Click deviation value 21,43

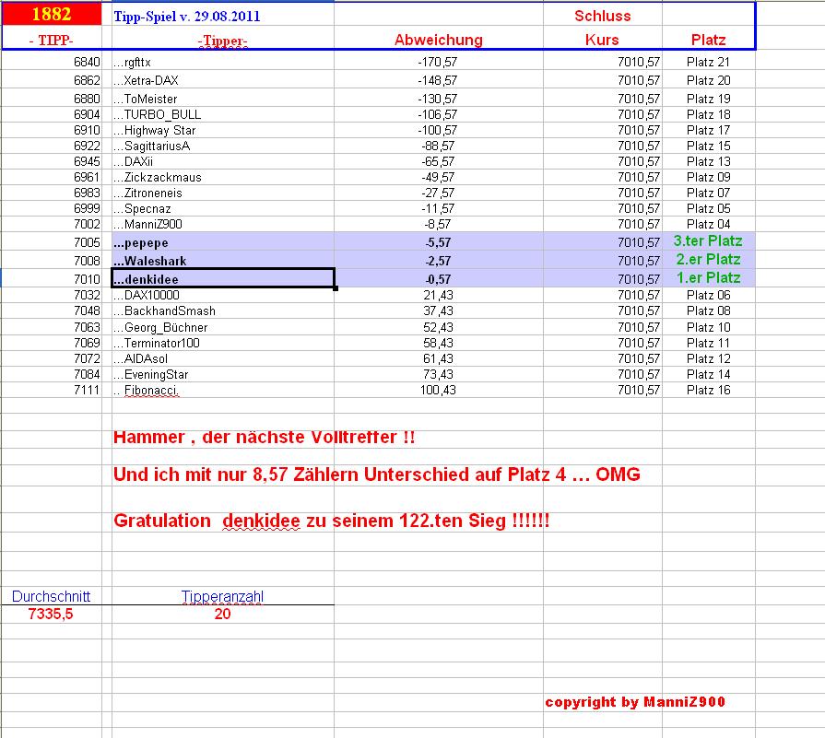pyautogui.click(x=438, y=295)
